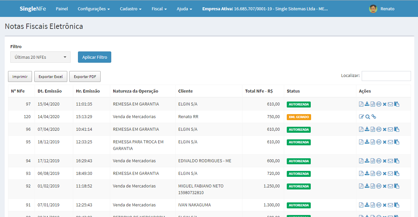Focus the Localizar search field
Image resolution: width=418 pixels, height=217 pixels.
tap(386, 76)
